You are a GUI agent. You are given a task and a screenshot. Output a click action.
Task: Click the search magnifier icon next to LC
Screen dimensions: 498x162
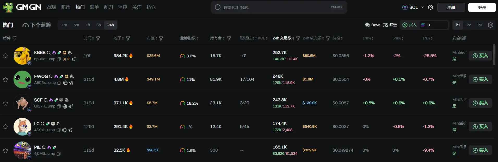point(42,124)
